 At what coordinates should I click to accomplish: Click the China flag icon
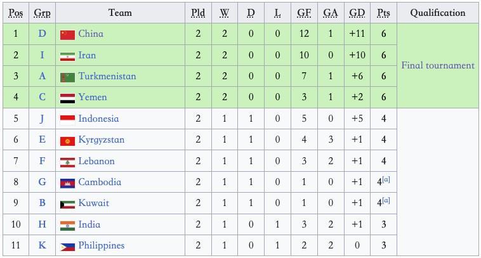pos(67,34)
